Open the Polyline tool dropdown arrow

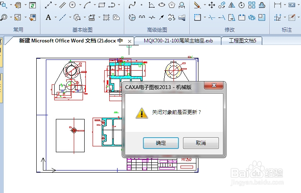[119, 5]
